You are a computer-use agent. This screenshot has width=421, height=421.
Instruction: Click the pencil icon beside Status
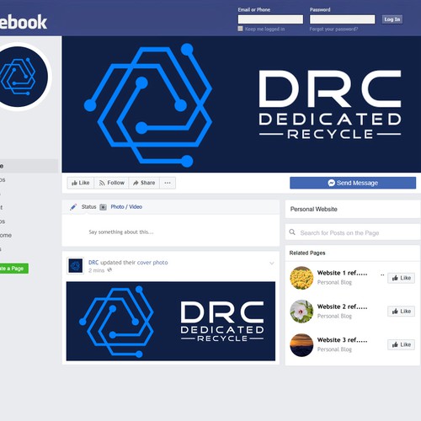click(x=73, y=207)
